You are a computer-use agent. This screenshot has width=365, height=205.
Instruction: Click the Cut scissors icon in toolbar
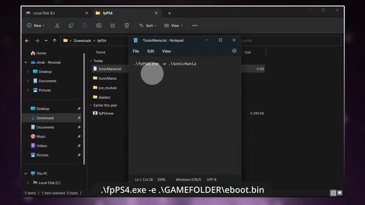click(57, 26)
